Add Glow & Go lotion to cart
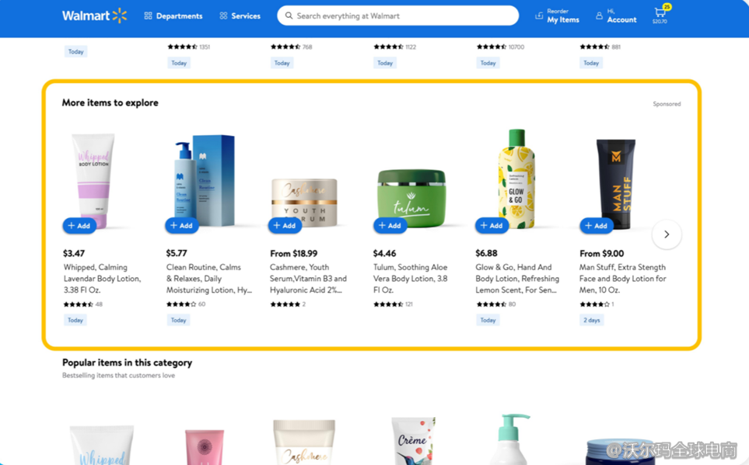Viewport: 749px width, 465px height. click(492, 226)
